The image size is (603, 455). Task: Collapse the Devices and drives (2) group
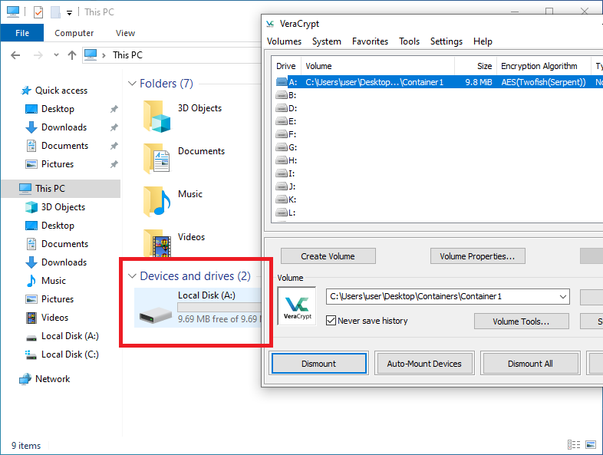132,276
